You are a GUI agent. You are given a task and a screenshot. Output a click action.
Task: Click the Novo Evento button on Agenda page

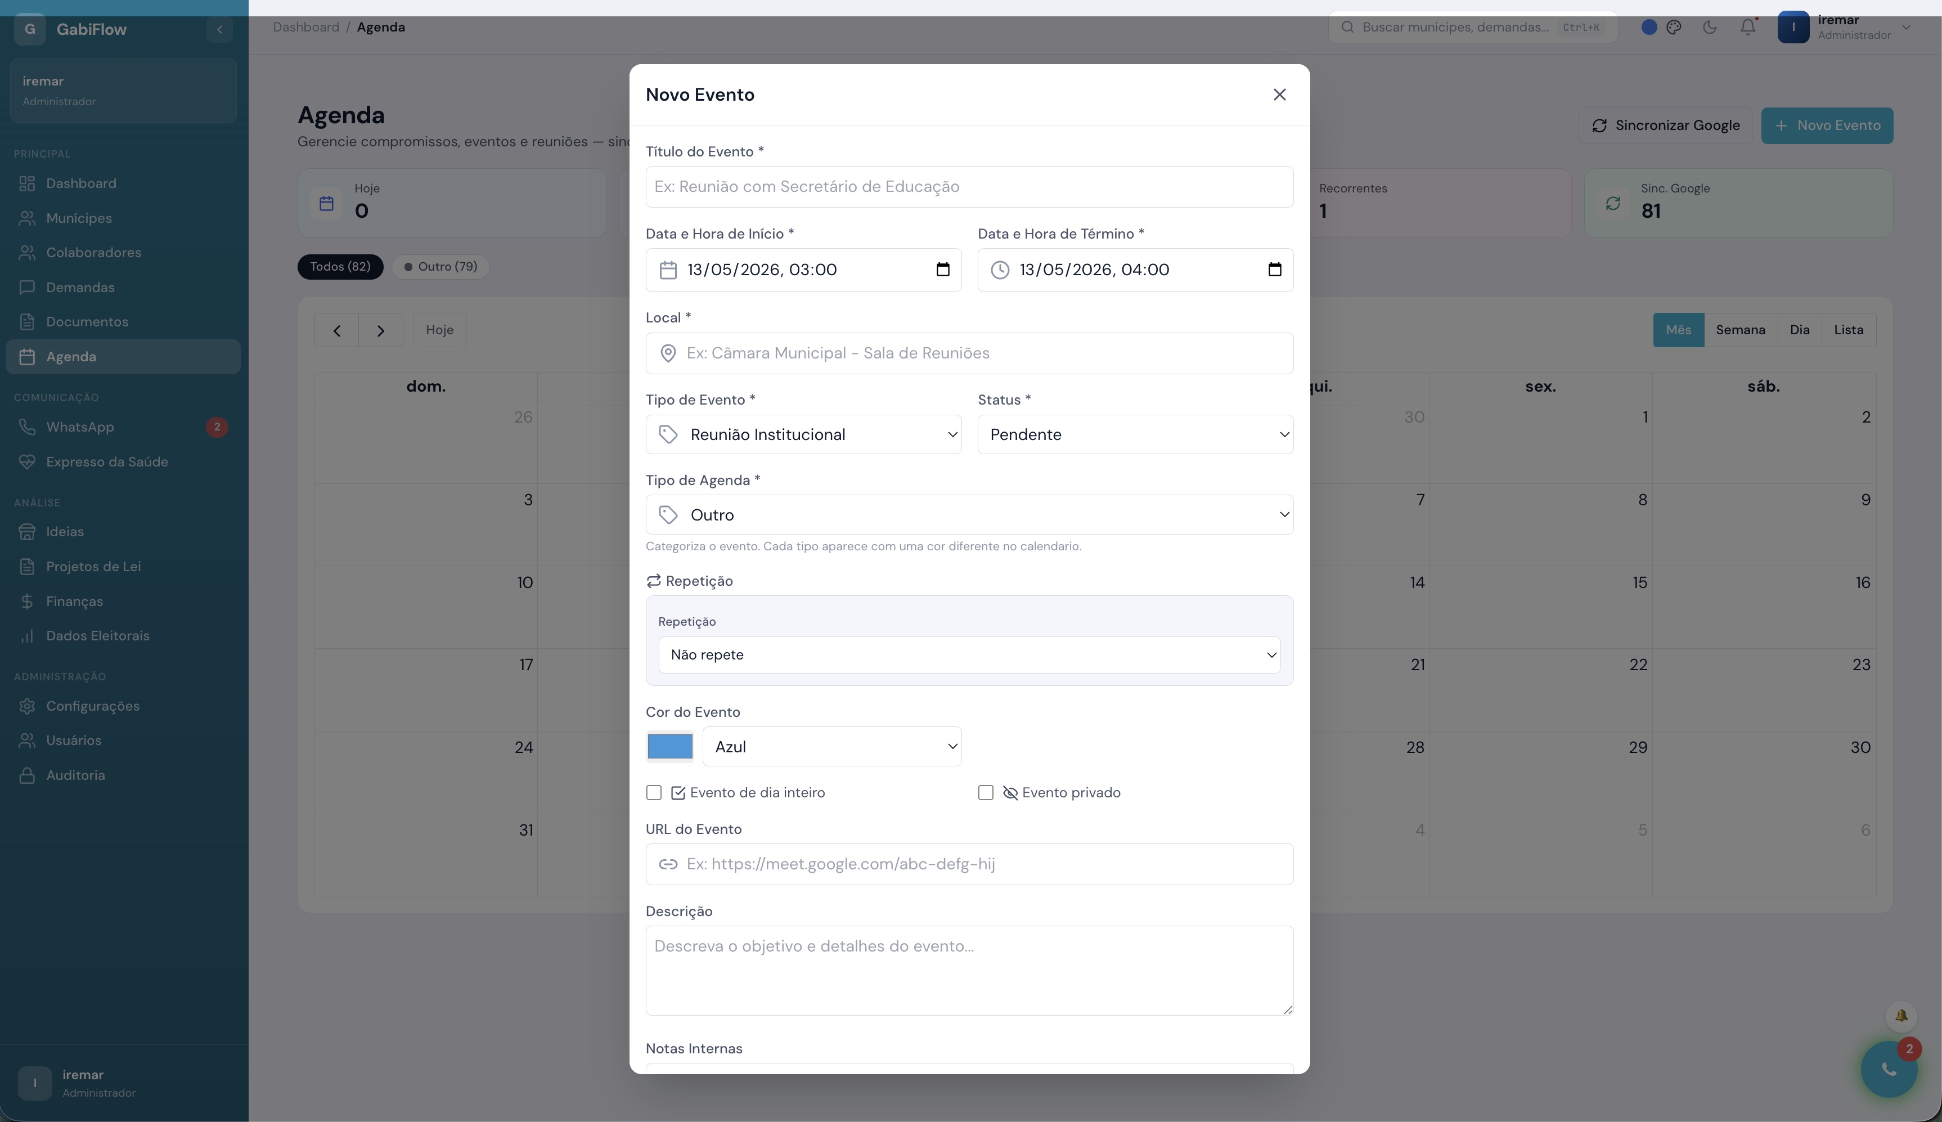click(1827, 125)
